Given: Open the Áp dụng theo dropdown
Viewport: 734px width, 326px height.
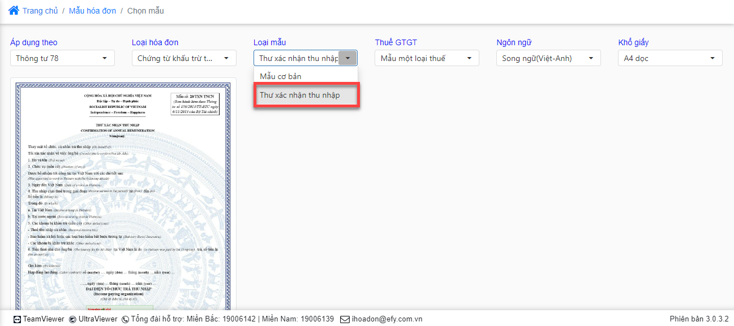Looking at the screenshot, I should point(62,58).
